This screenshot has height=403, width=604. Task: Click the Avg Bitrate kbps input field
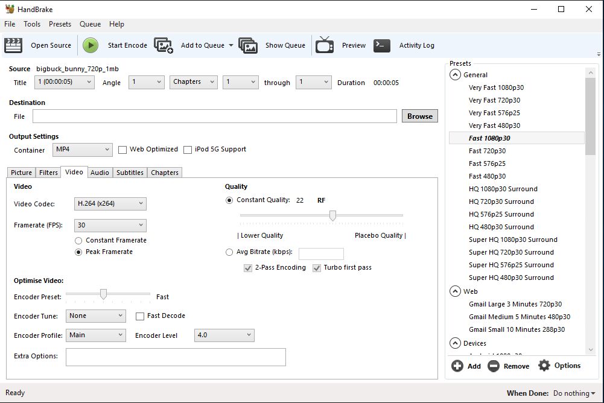(321, 254)
